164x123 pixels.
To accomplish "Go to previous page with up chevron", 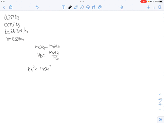I will point(160,94).
